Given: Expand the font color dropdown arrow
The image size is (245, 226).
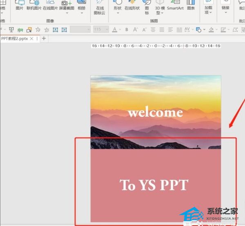Looking at the screenshot, I should (120, 29).
